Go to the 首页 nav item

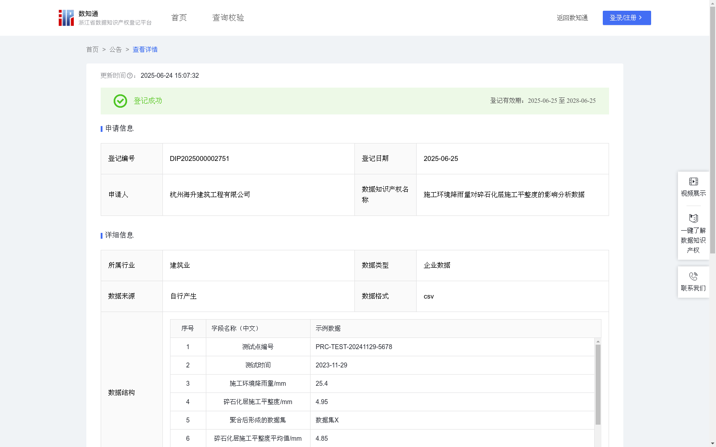pos(179,18)
